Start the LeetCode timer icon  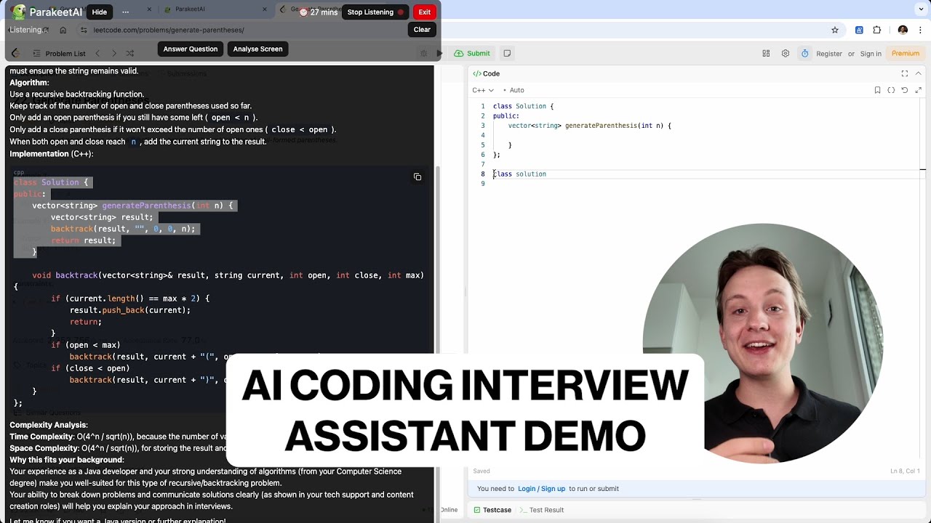pos(804,53)
